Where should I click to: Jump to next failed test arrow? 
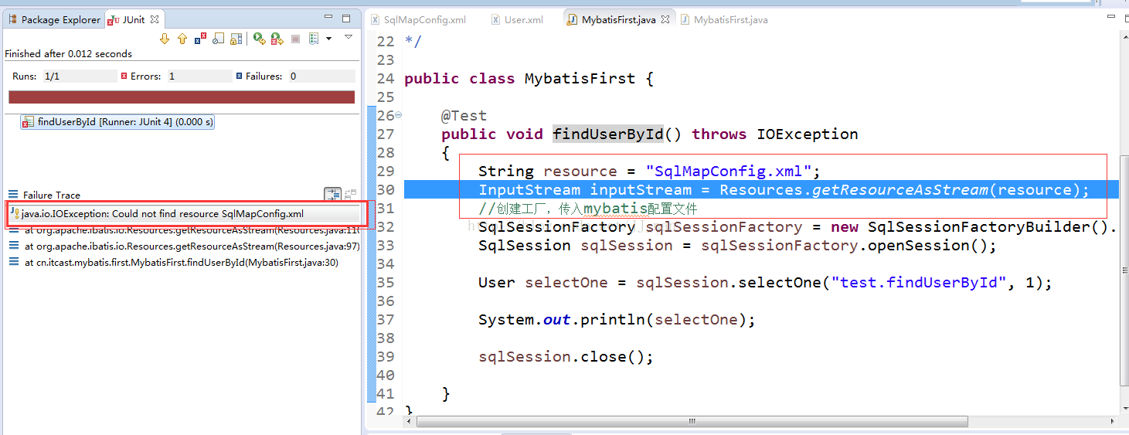165,39
